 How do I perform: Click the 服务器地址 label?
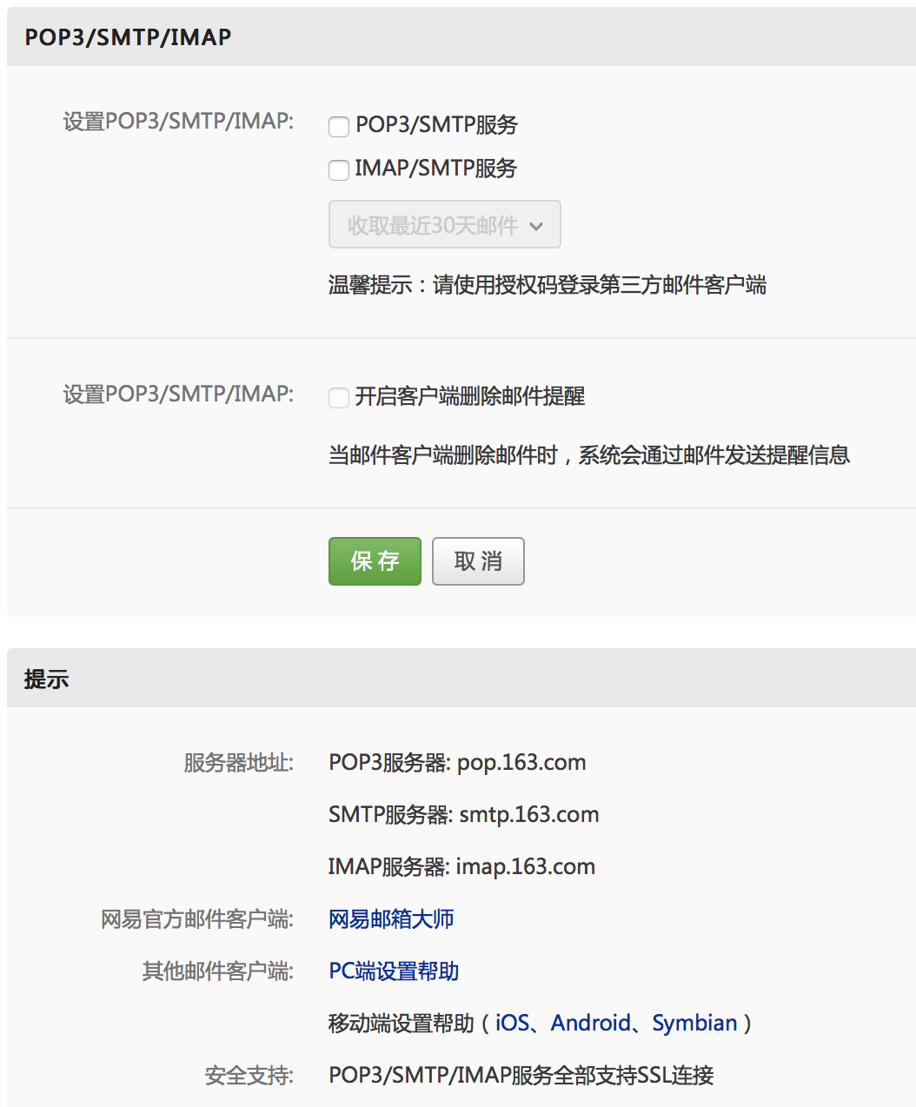click(x=238, y=763)
